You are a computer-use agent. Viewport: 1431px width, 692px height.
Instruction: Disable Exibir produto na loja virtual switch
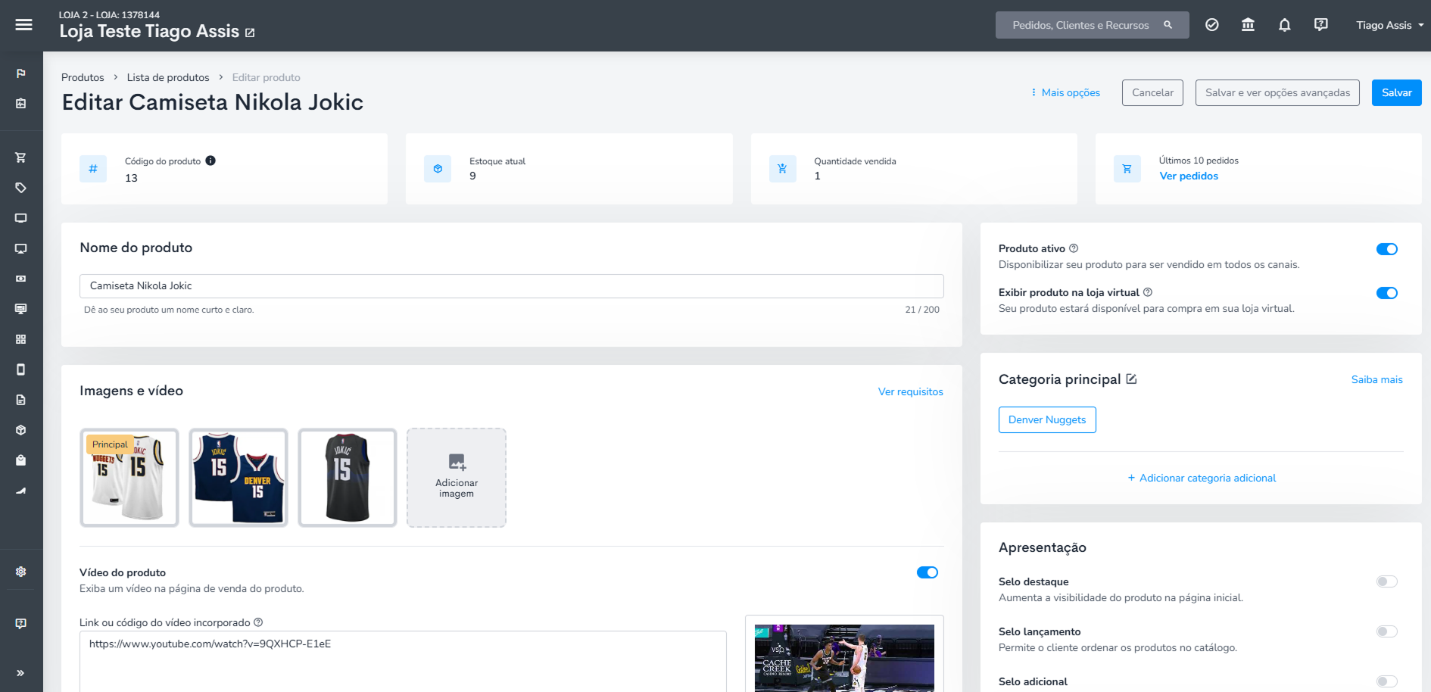click(x=1386, y=293)
